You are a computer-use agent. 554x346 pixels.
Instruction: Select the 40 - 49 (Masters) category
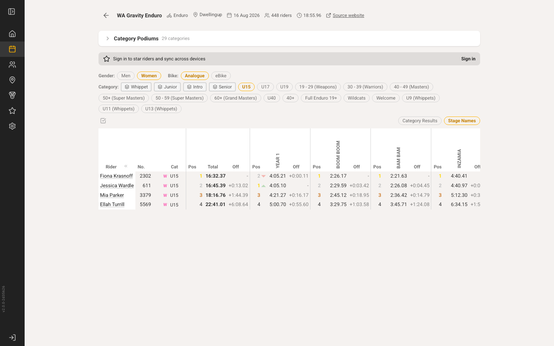tap(411, 87)
